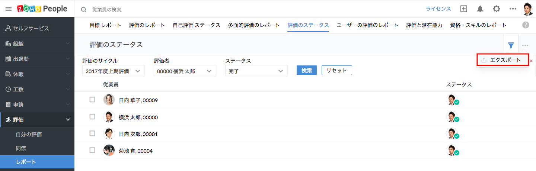Screen dimensions: 536x171
Task: Open the top bar more options ellipsis
Action: click(x=513, y=9)
